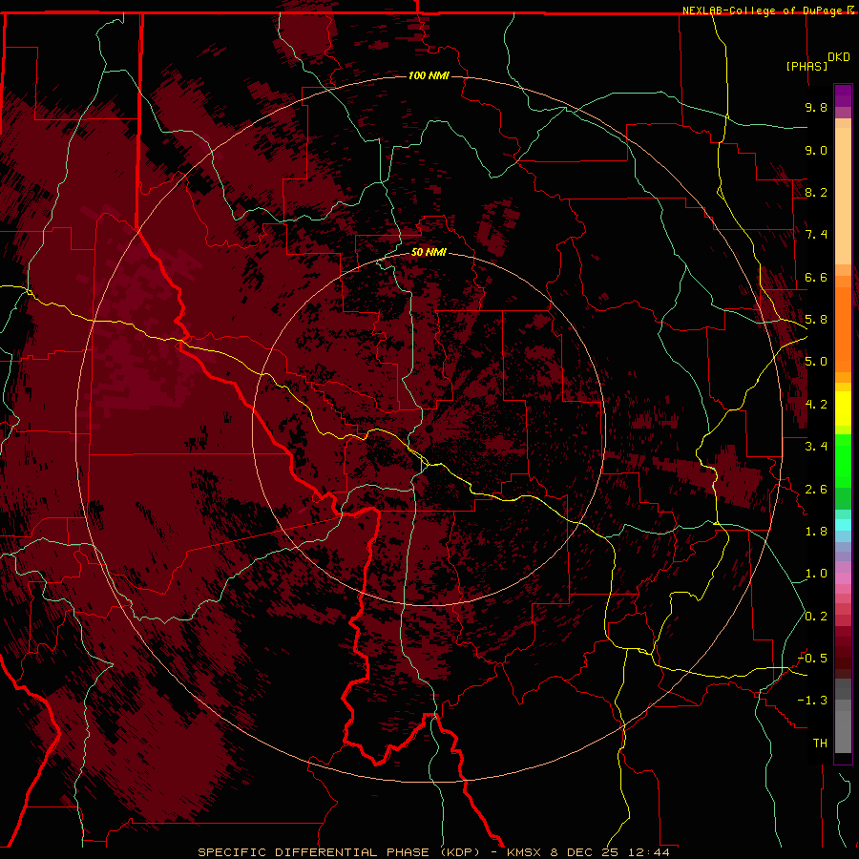
Task: Click the 5.8 color scale value
Action: click(x=816, y=320)
